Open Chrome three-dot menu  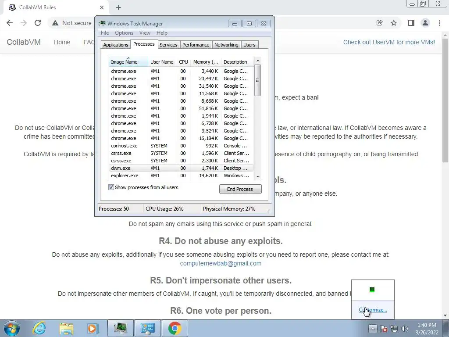tap(439, 23)
